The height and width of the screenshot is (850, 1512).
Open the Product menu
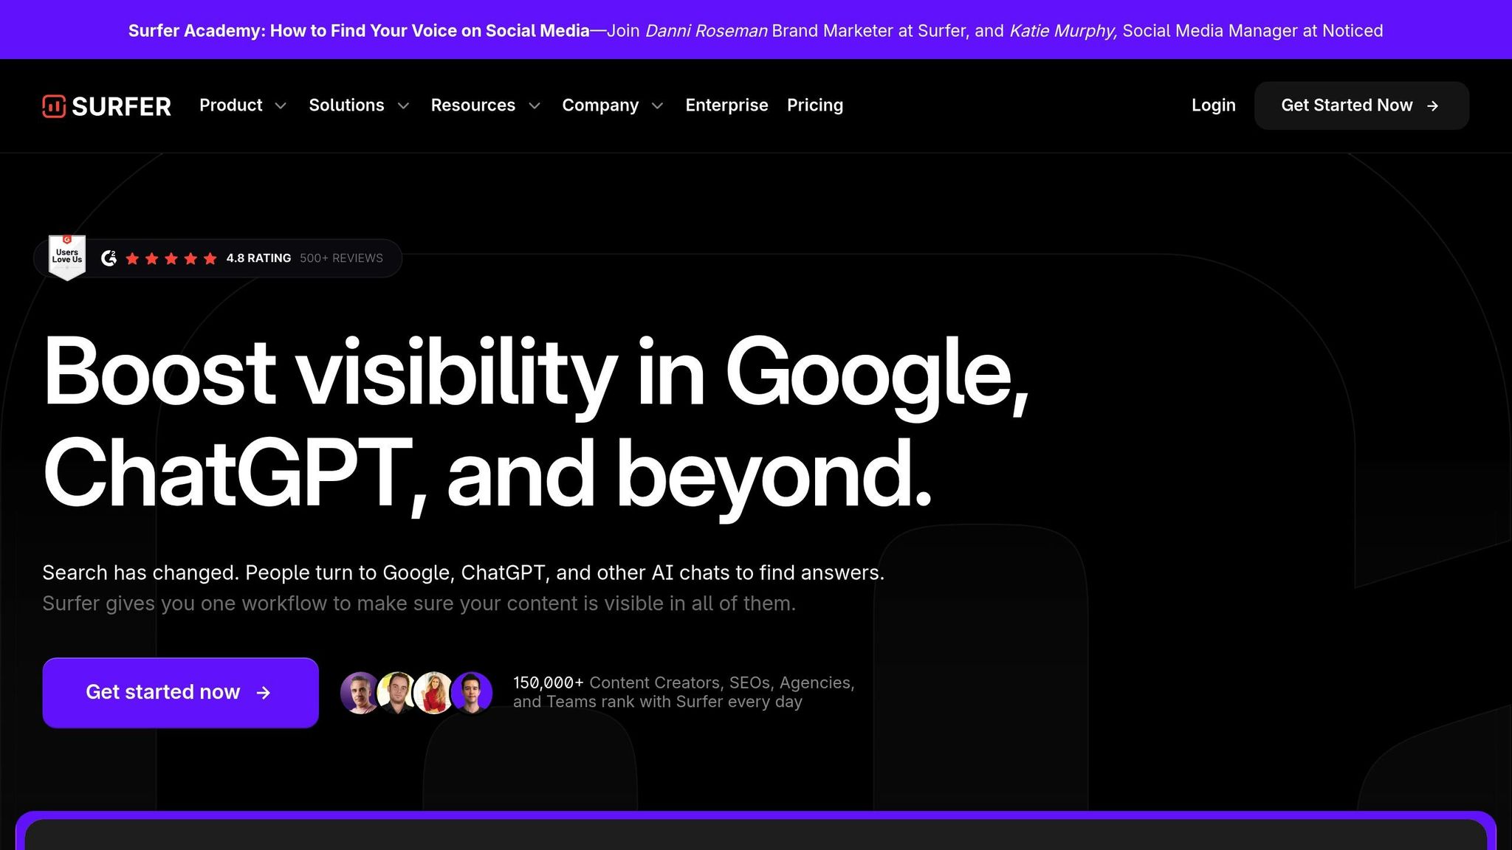231,106
